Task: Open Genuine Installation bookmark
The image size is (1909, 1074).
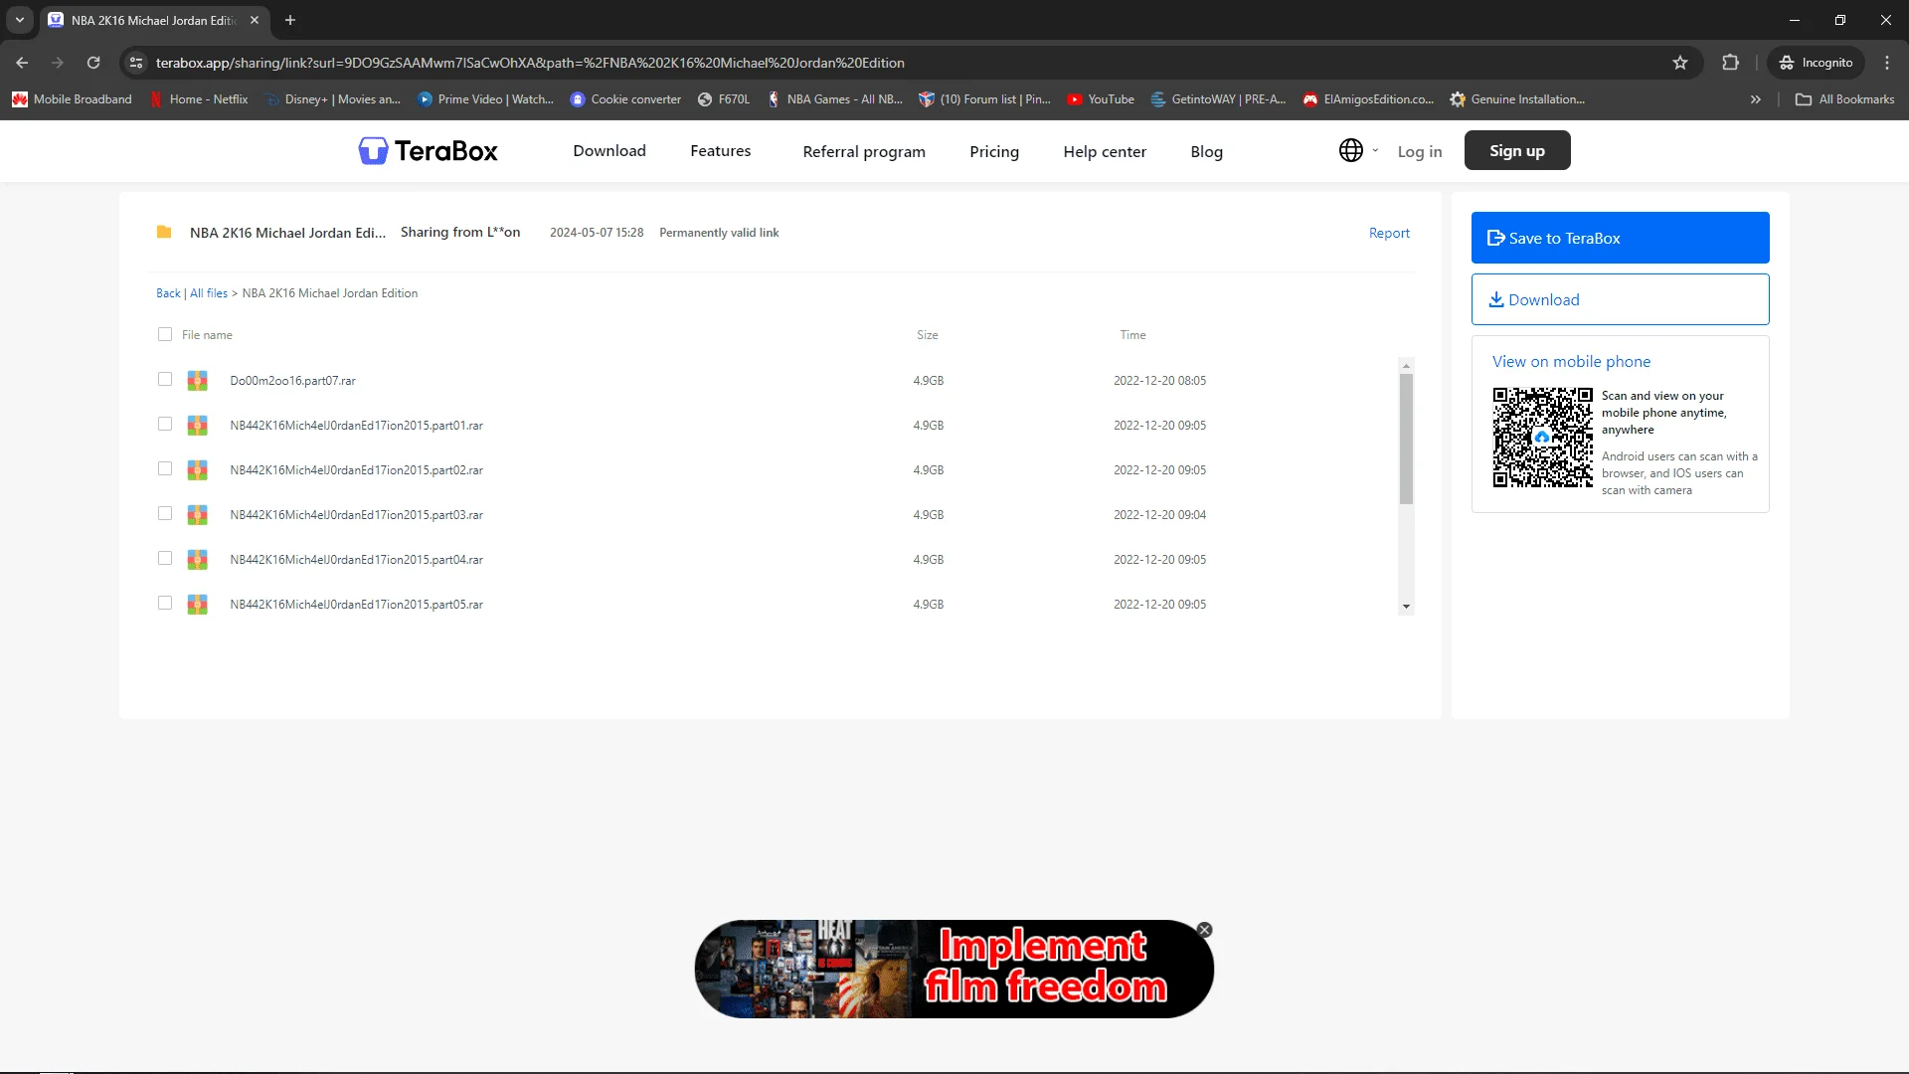Action: [1517, 99]
